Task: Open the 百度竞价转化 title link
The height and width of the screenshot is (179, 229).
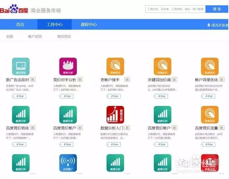Action: pyautogui.click(x=18, y=128)
